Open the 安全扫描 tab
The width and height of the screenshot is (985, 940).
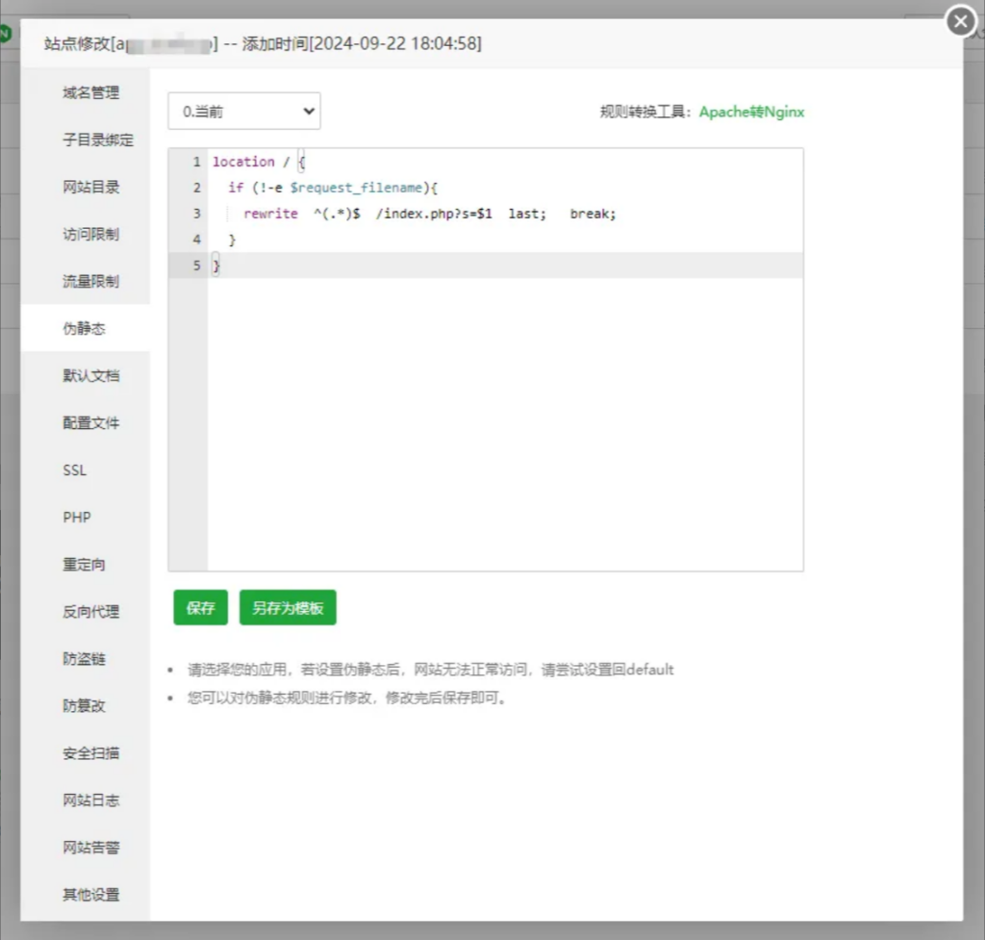(x=86, y=752)
